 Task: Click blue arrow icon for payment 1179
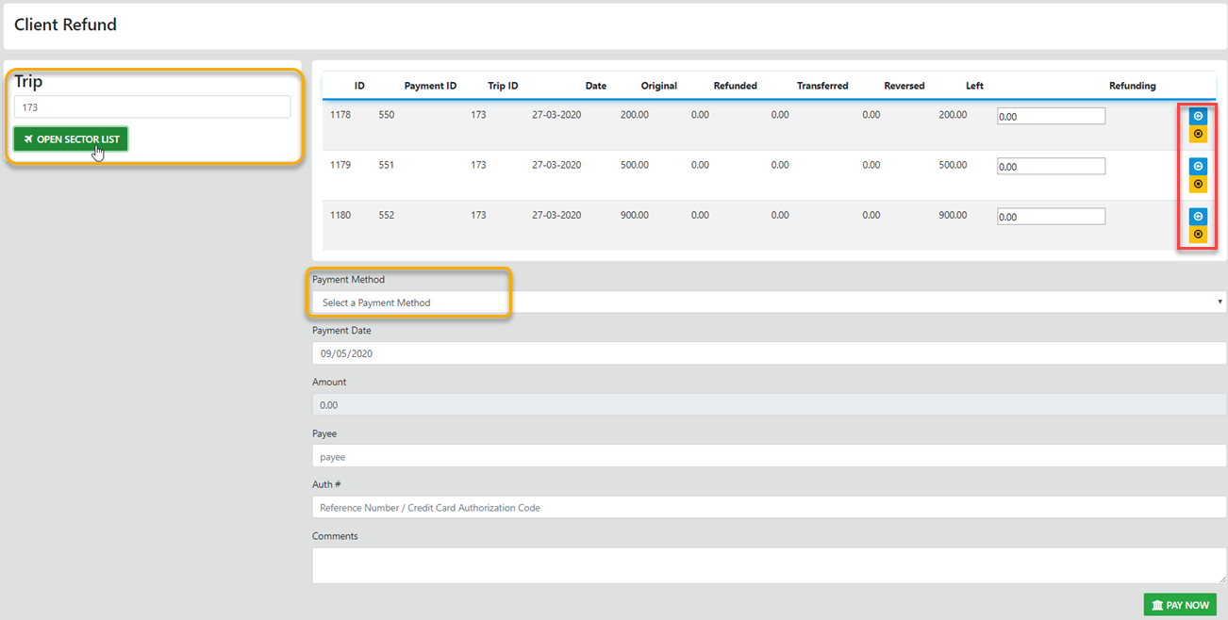point(1198,166)
